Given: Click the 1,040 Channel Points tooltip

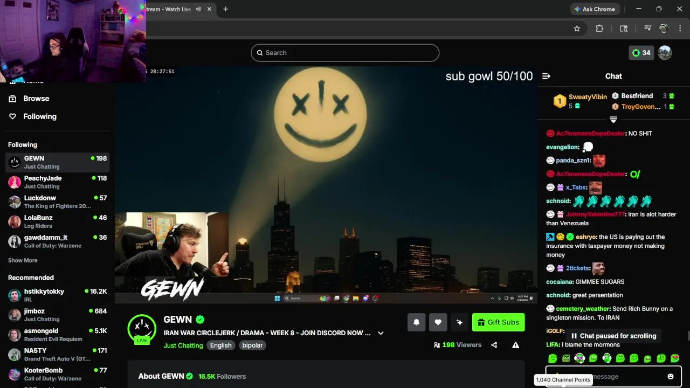Looking at the screenshot, I should coord(563,380).
